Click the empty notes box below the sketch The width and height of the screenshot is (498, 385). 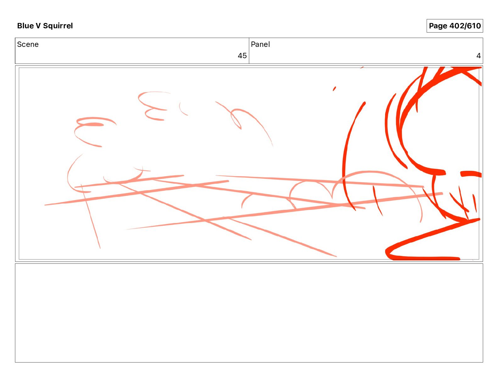249,313
